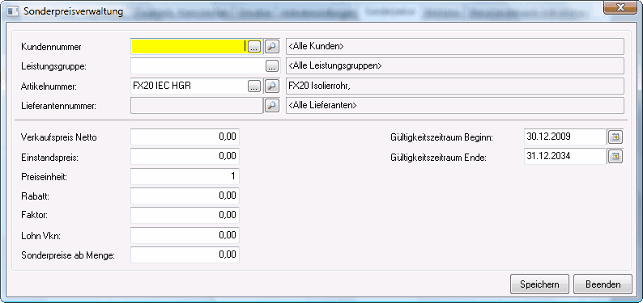Click the Faktor: label
Image resolution: width=643 pixels, height=303 pixels.
[x=35, y=215]
